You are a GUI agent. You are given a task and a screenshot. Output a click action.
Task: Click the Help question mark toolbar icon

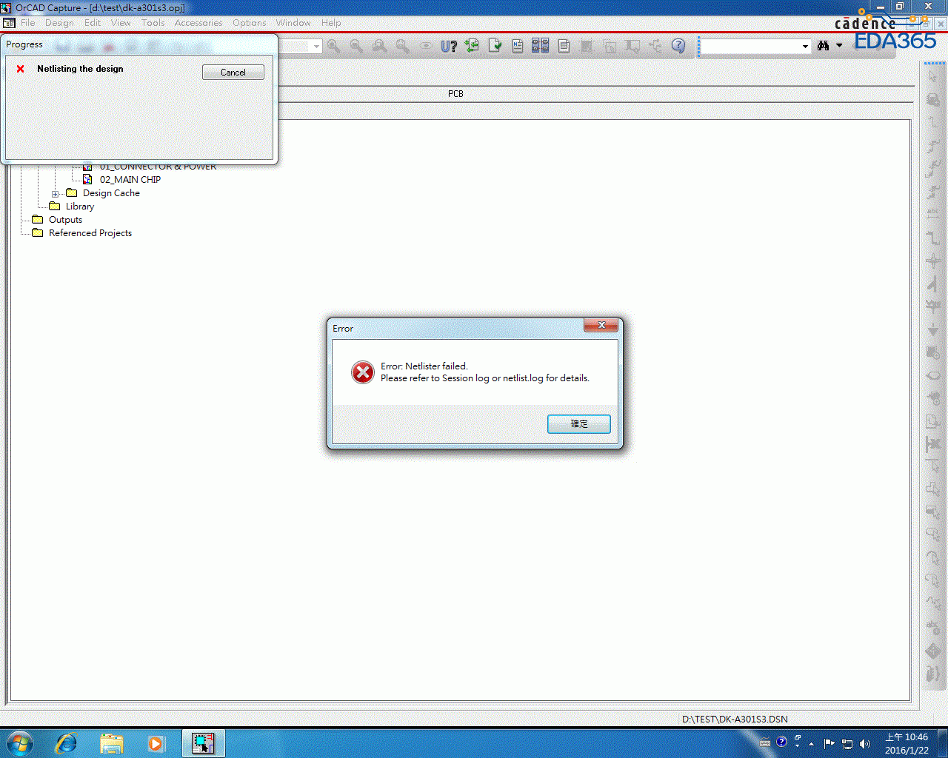[x=678, y=46]
